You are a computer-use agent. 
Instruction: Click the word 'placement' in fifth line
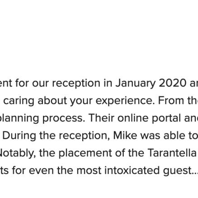(x=85, y=153)
